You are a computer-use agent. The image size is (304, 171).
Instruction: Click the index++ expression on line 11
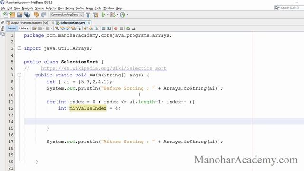[x=176, y=102]
